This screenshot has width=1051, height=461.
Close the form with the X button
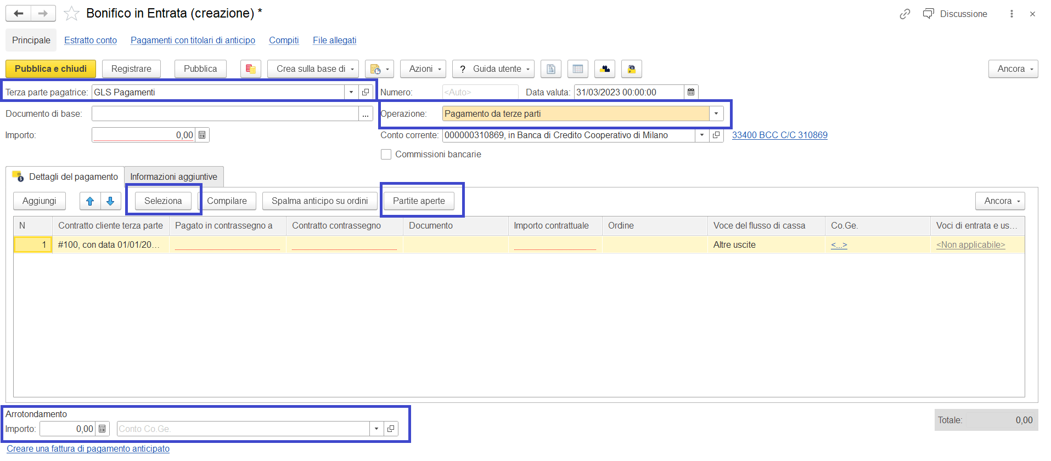coord(1032,14)
